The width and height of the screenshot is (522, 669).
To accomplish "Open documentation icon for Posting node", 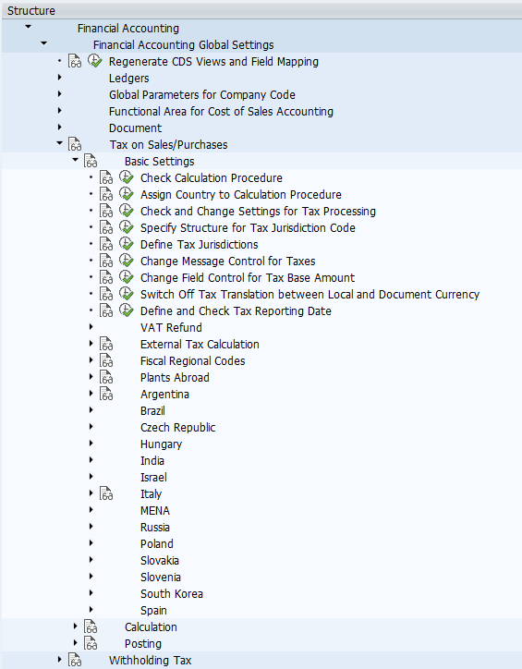I will pos(91,644).
